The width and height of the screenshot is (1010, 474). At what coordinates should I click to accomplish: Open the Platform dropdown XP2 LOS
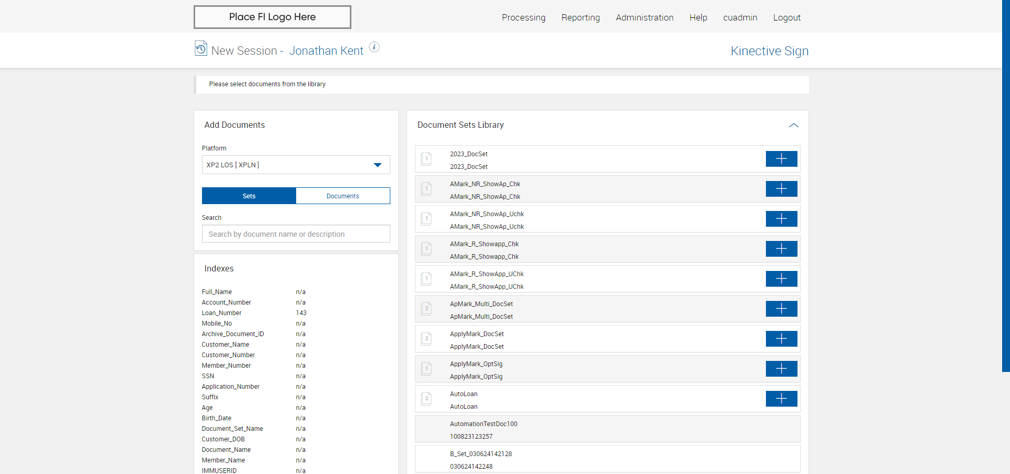[296, 165]
